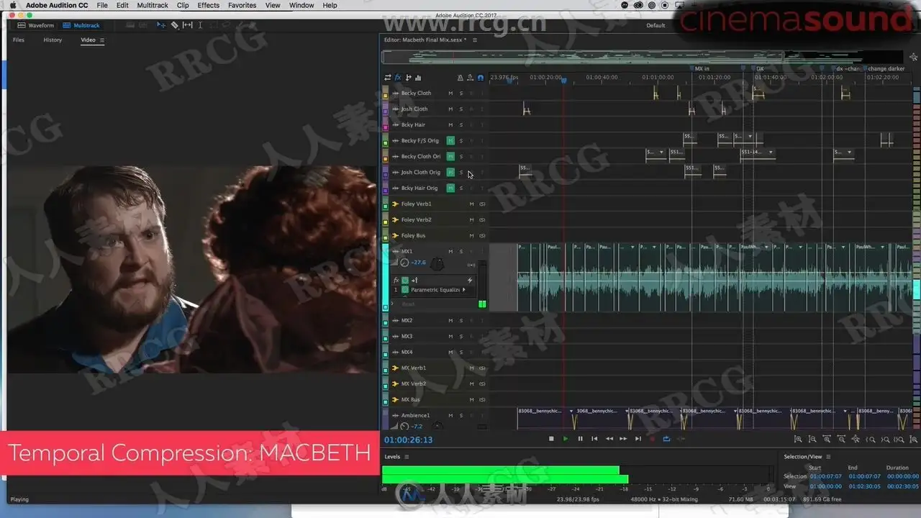Show the EQ track view
Screen dimensions: 921x518
pyautogui.click(x=418, y=78)
